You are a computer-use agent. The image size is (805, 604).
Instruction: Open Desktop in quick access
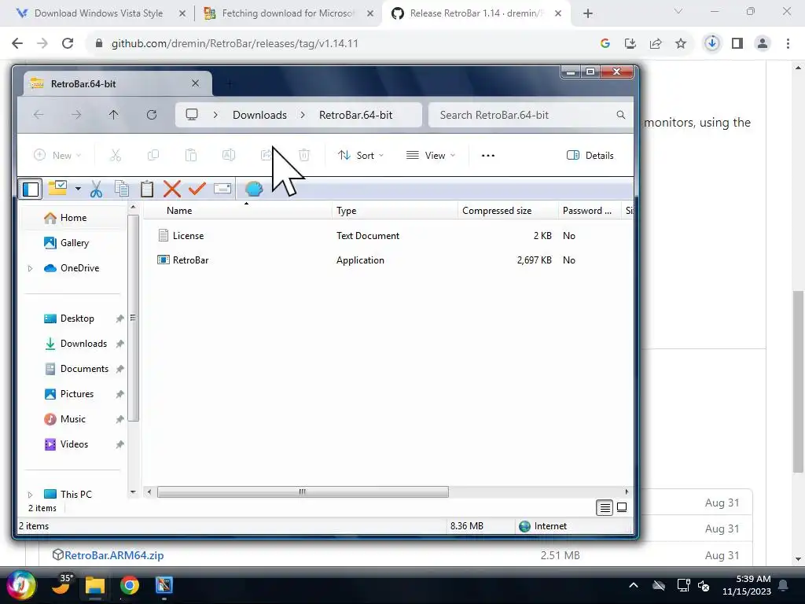77,319
